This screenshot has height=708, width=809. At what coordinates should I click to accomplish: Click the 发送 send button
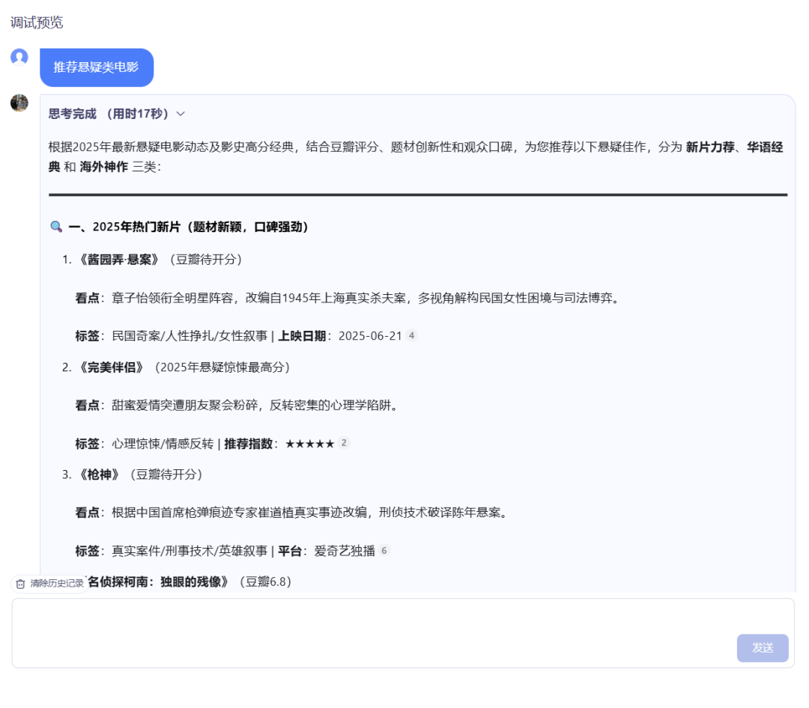tap(763, 648)
